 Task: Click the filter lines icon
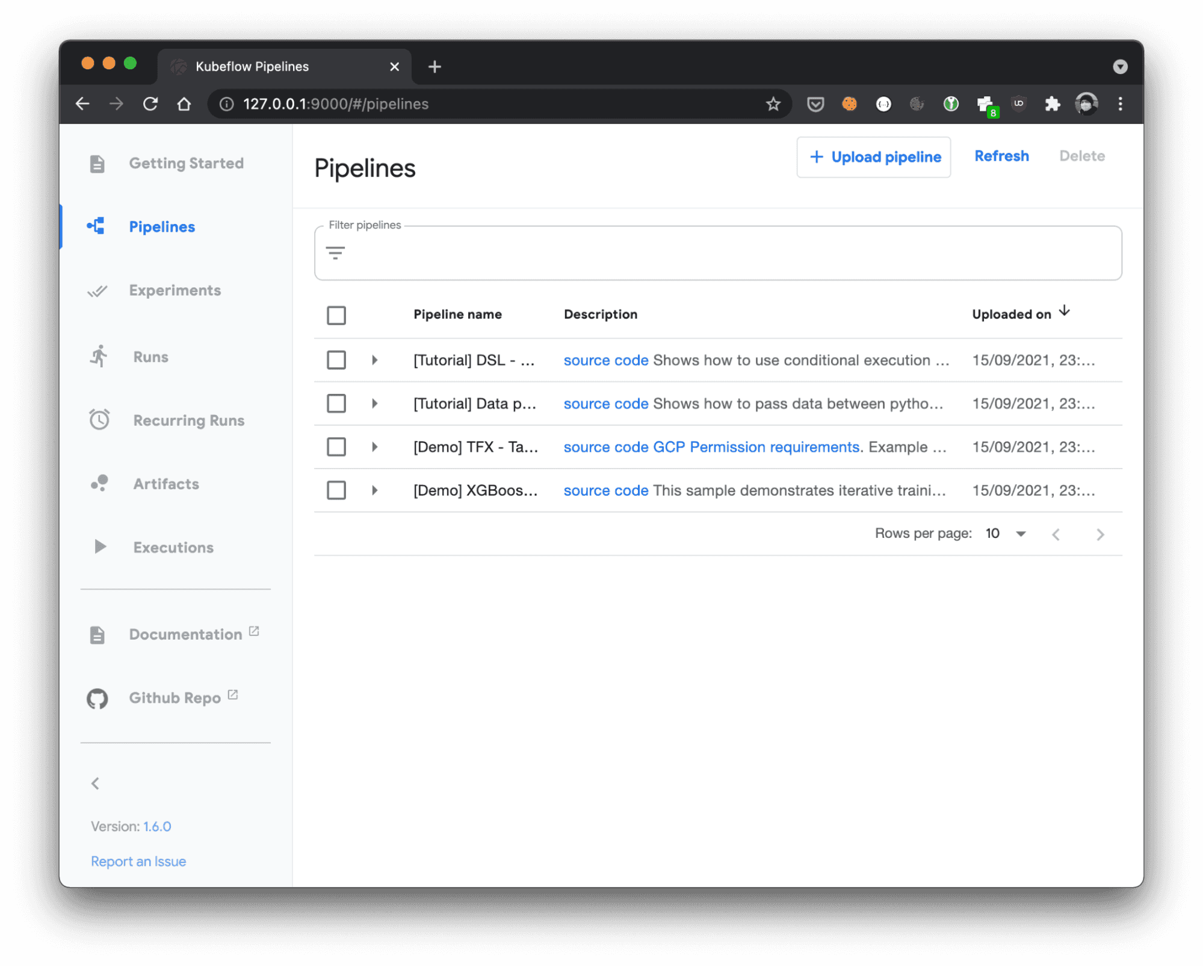[x=335, y=252]
